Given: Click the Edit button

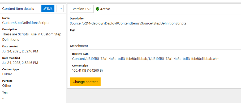Looking at the screenshot, I should click(x=48, y=9).
